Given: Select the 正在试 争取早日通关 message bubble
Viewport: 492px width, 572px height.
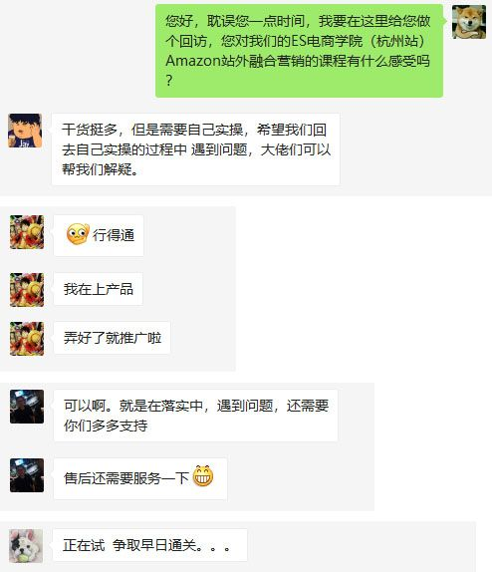Looking at the screenshot, I should coord(150,545).
